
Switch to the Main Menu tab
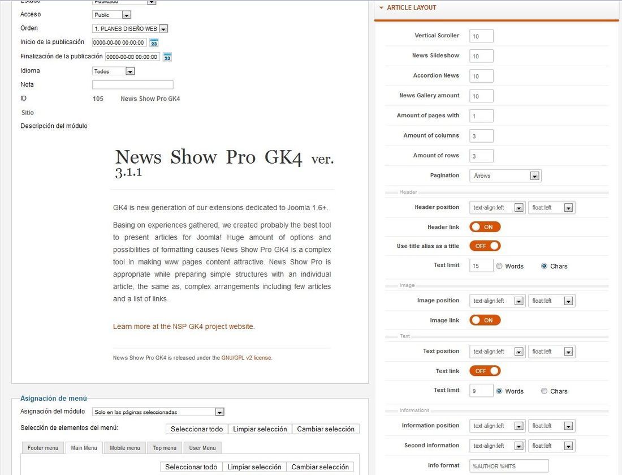pyautogui.click(x=84, y=448)
